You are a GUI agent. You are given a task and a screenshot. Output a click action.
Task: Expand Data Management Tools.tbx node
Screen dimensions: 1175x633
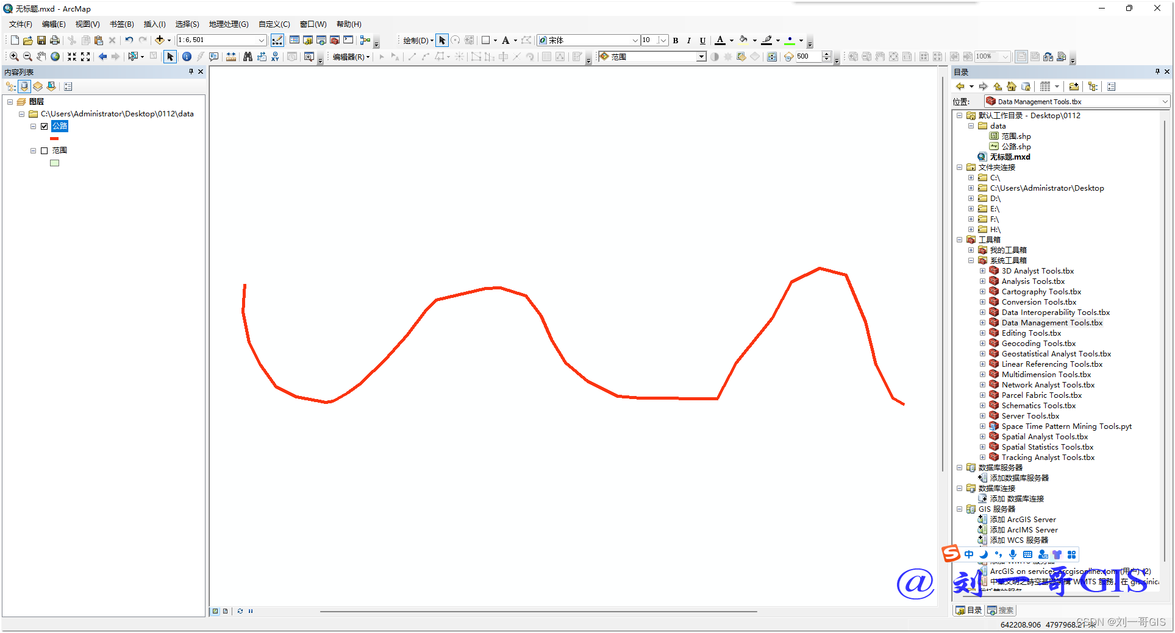pyautogui.click(x=982, y=323)
